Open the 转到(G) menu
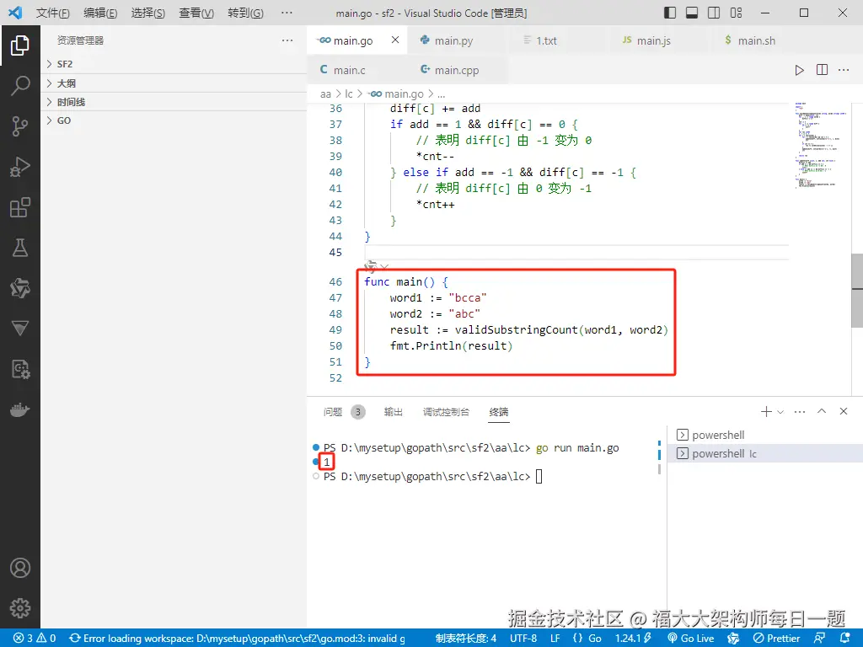Viewport: 863px width, 647px height. pos(245,13)
